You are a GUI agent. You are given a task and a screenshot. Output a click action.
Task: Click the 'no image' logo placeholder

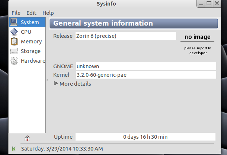coord(197,37)
